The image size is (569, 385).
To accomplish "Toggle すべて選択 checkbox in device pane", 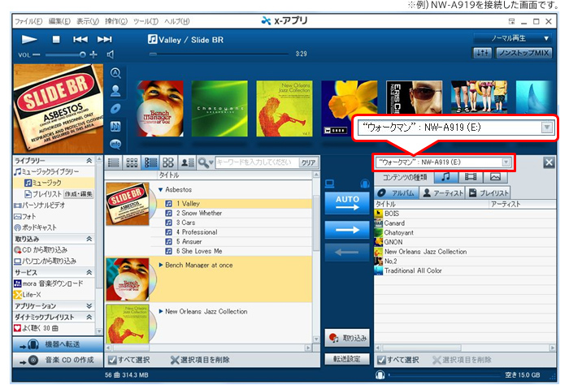I will (x=380, y=360).
